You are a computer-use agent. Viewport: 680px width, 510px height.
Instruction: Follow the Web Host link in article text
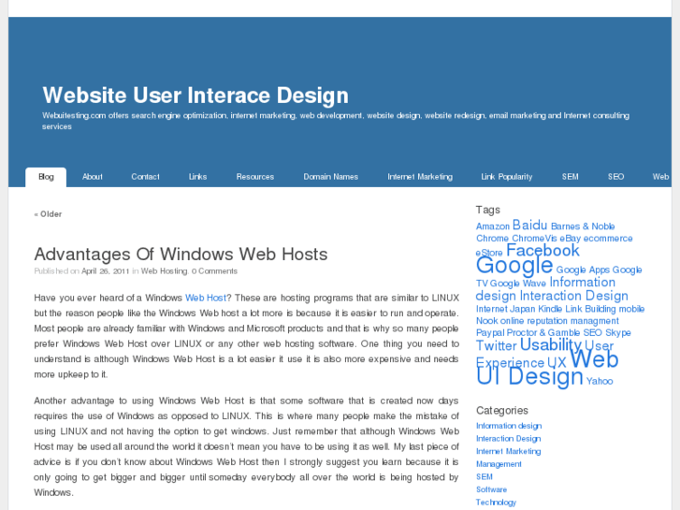tap(206, 298)
